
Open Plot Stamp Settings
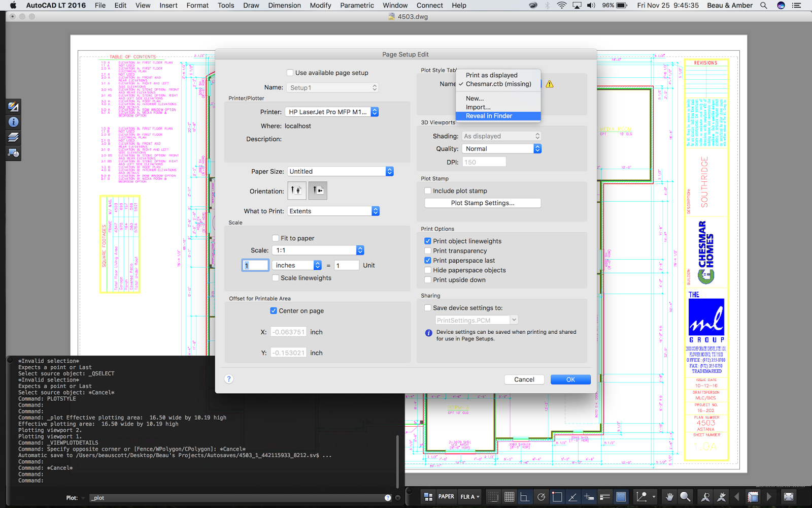click(482, 203)
